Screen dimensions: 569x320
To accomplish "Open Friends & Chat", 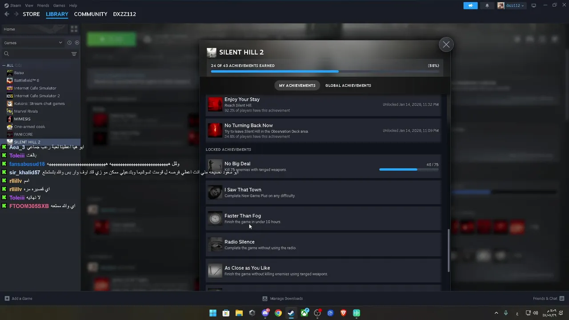I will 549,299.
